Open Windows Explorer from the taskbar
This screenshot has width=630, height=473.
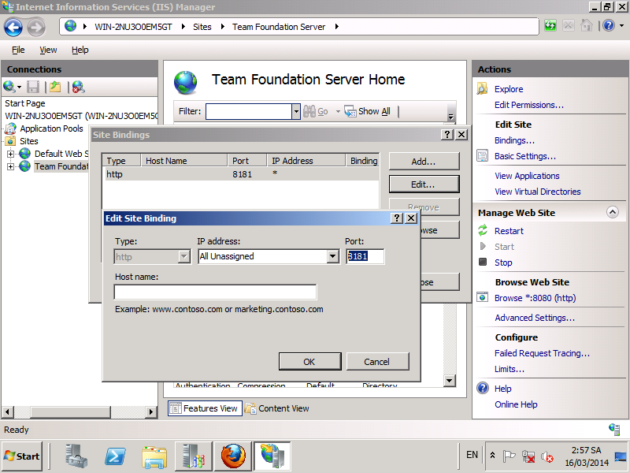point(154,457)
